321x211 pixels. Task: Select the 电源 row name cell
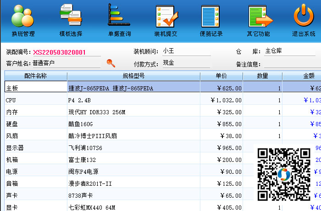click(x=36, y=170)
